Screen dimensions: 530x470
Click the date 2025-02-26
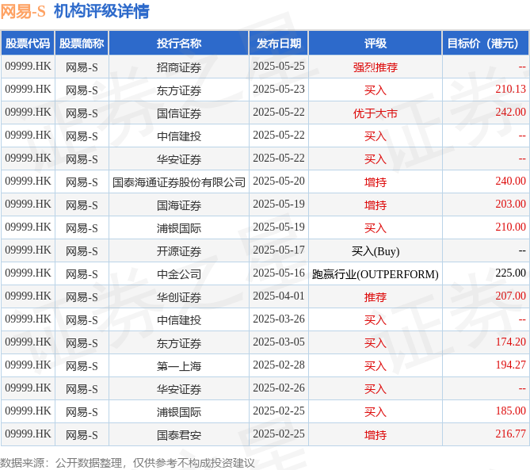click(279, 388)
